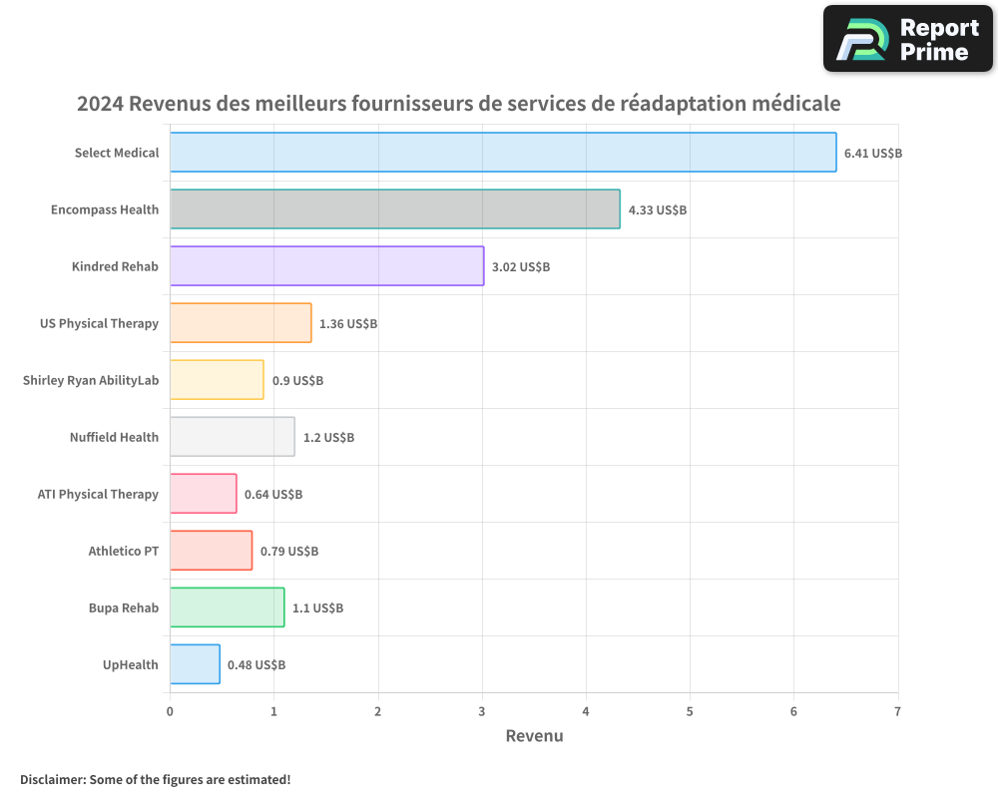Click the 7 tick mark on the axis
The image size is (998, 798).
(x=897, y=711)
